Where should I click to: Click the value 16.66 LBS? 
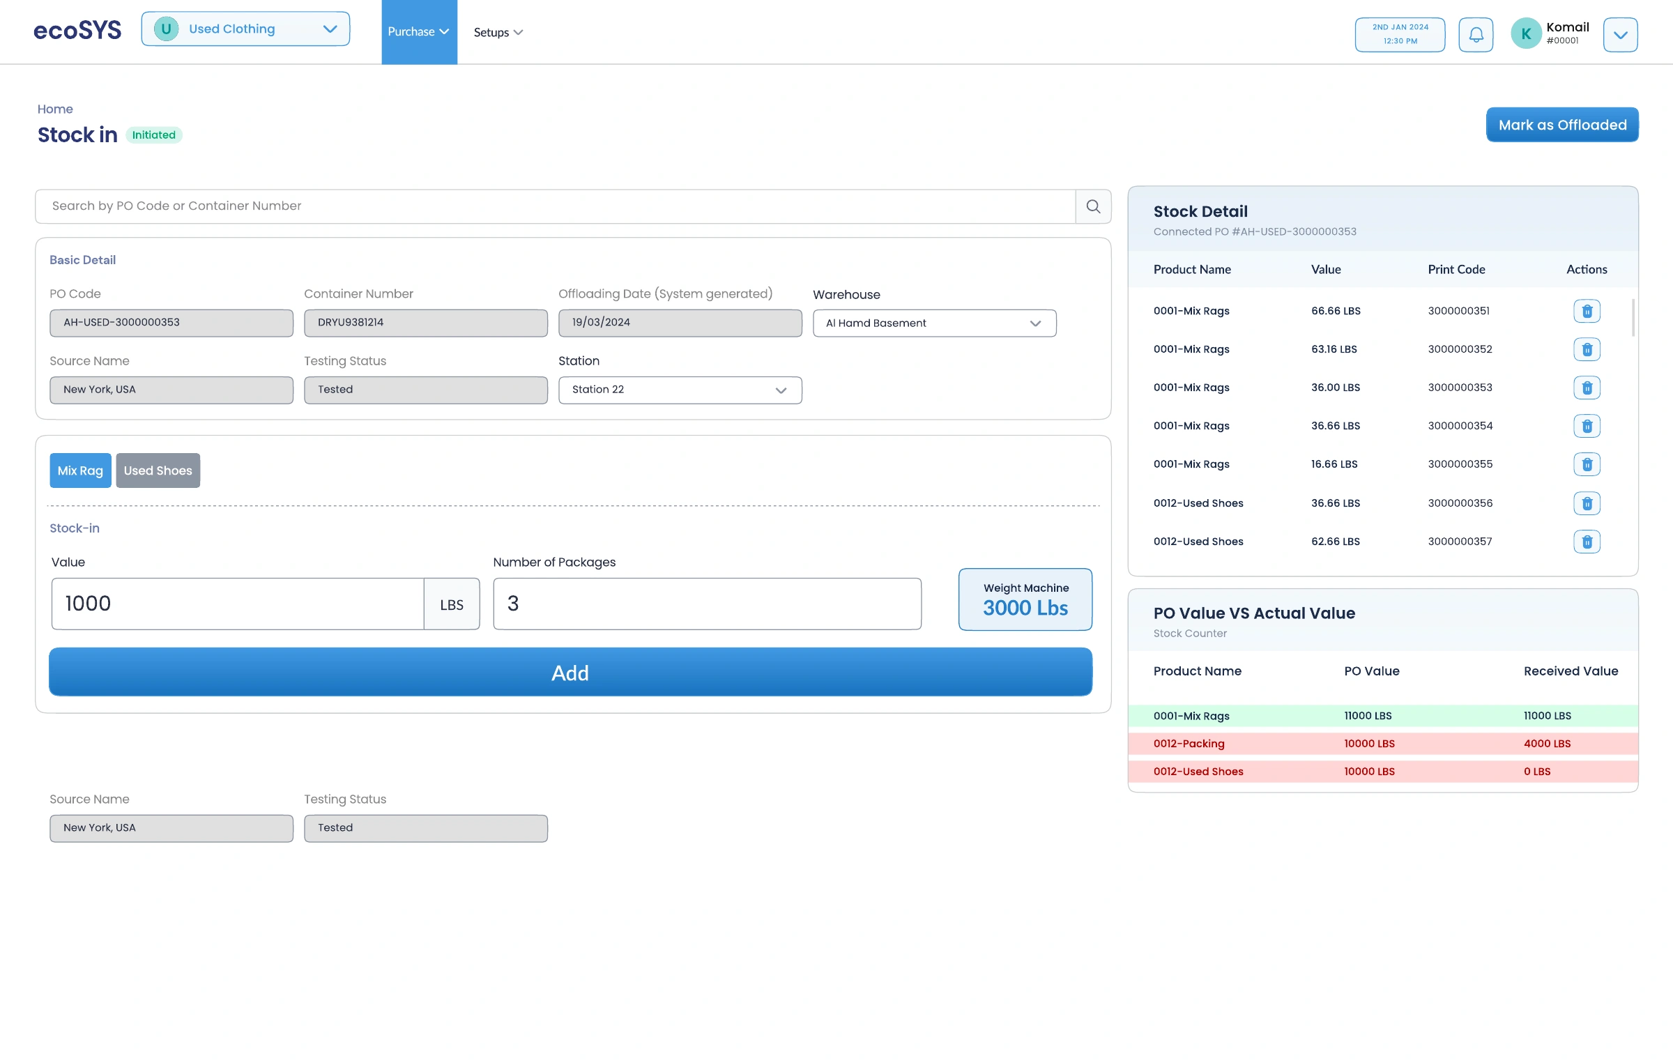point(1334,464)
